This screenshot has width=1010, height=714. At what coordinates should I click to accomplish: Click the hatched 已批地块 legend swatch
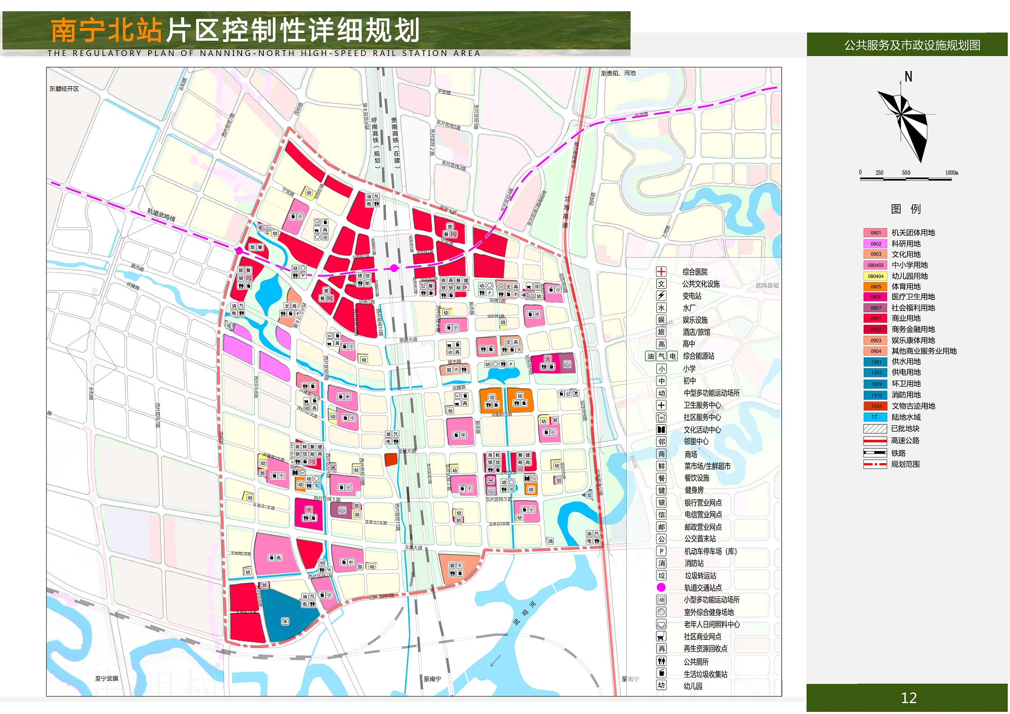875,428
